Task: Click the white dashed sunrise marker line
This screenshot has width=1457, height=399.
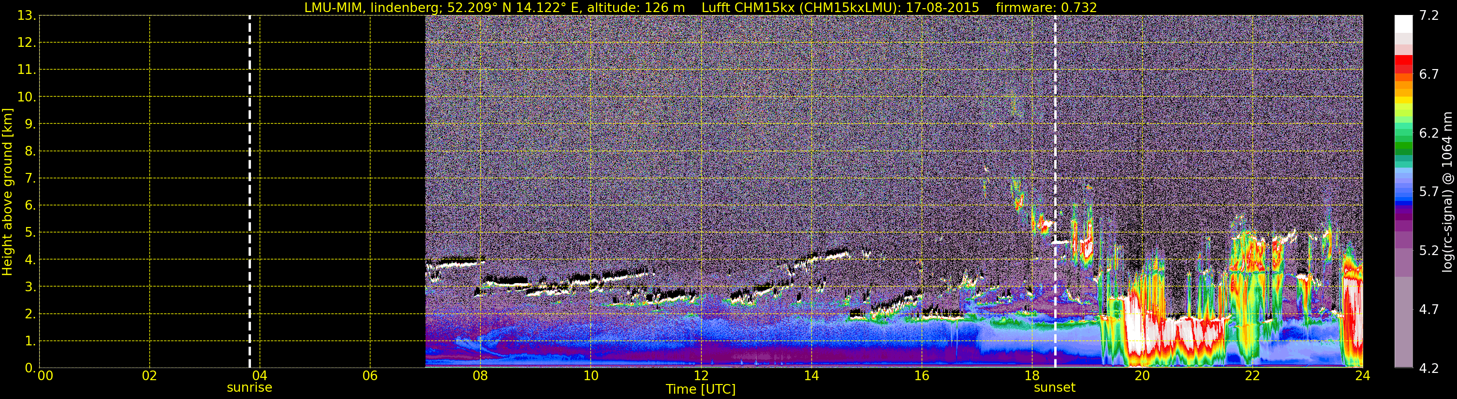Action: 250,192
